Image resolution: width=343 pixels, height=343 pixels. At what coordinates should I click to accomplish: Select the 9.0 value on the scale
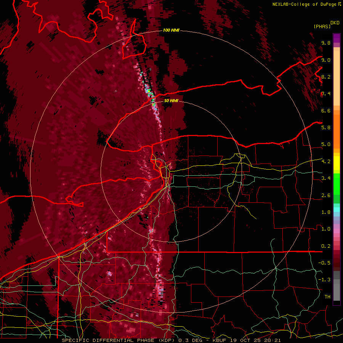pos(326,60)
